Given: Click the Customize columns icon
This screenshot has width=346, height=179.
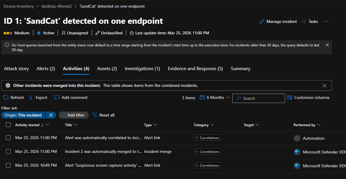Looking at the screenshot, I should click(x=290, y=98).
